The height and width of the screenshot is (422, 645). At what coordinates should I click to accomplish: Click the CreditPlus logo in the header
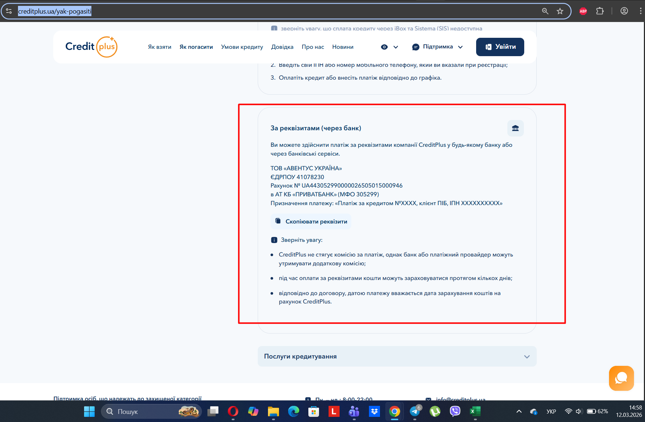click(x=91, y=47)
